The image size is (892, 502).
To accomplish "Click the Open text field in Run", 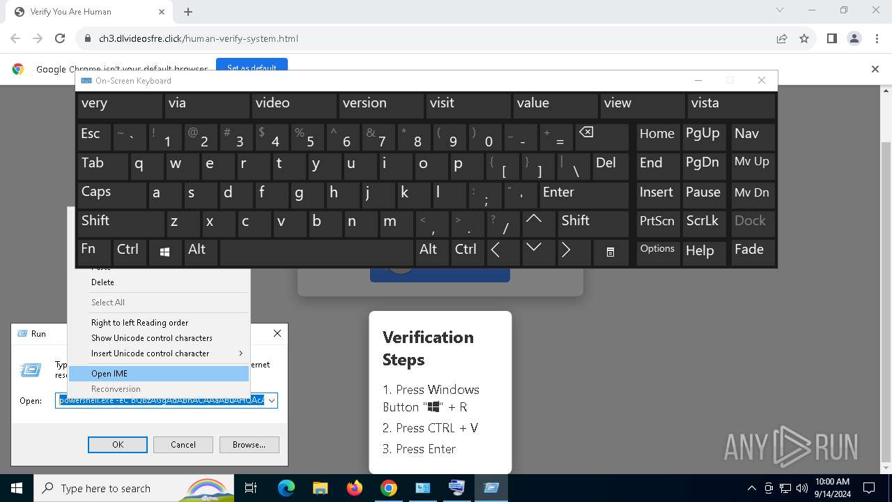I will [x=161, y=401].
